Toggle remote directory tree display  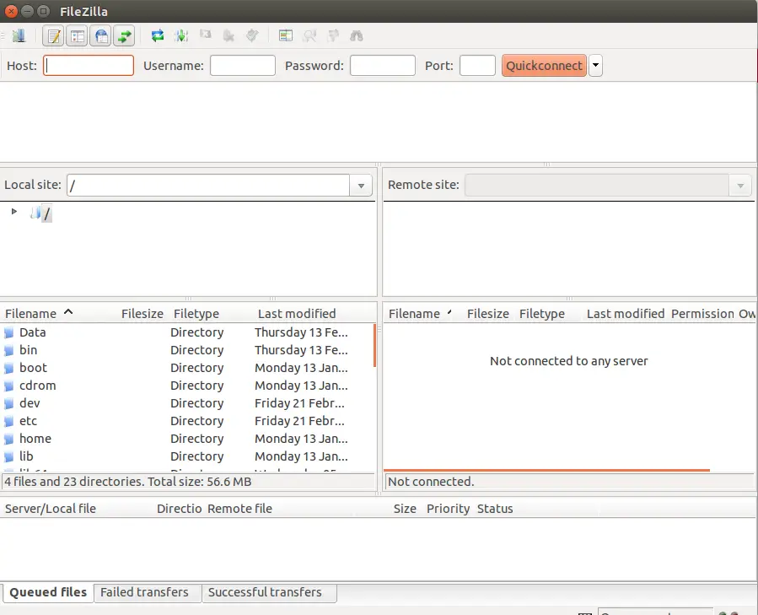click(101, 35)
